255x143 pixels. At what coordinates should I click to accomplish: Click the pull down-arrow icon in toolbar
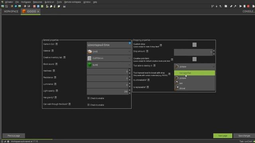click(x=216, y=6)
